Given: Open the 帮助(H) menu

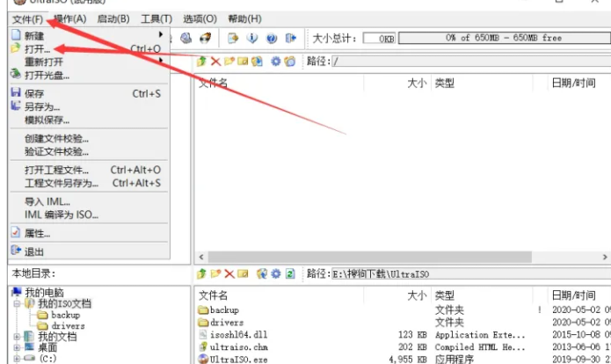Looking at the screenshot, I should (x=244, y=18).
